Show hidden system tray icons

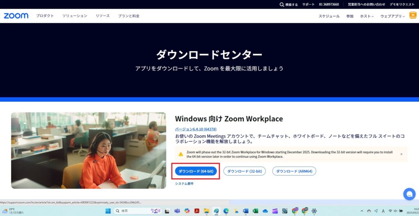click(362, 211)
